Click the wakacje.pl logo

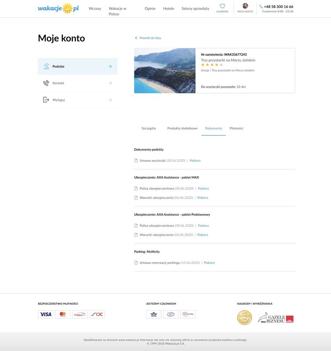click(x=58, y=8)
